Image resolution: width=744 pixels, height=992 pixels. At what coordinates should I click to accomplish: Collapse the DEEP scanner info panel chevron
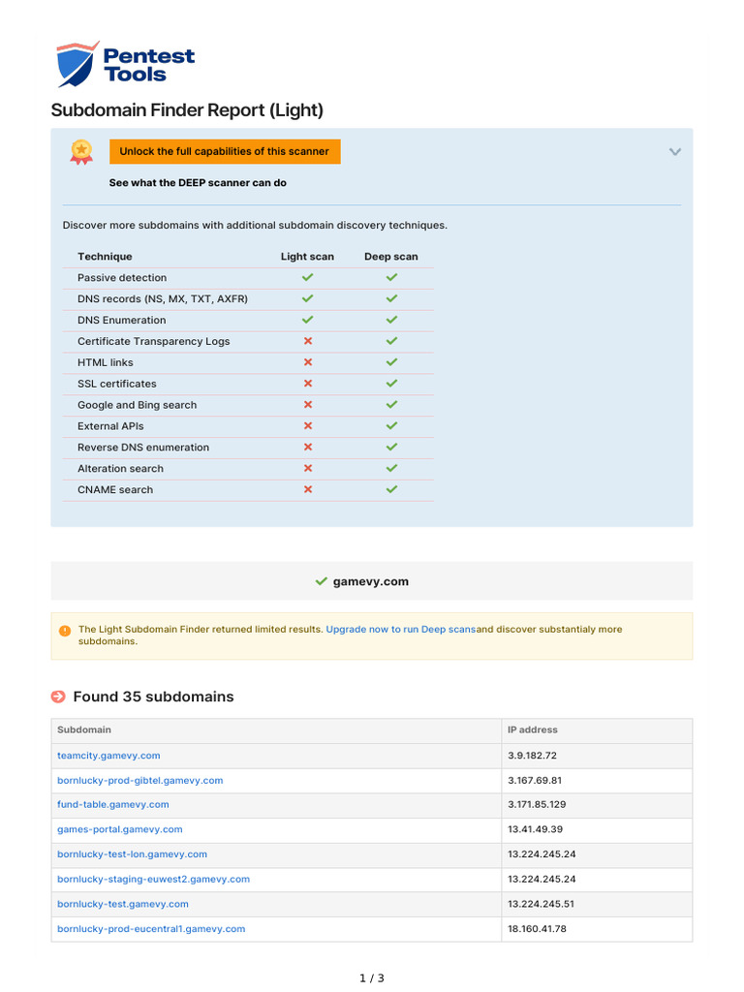[x=675, y=152]
